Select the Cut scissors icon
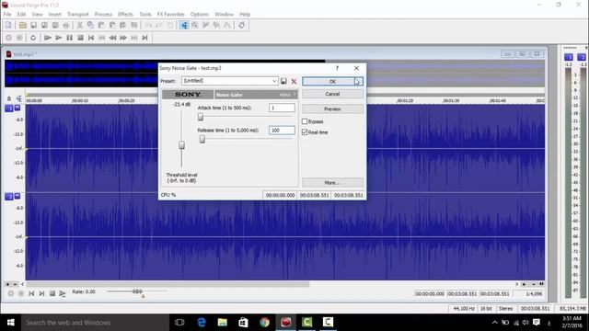This screenshot has height=331, width=589. tap(80, 25)
